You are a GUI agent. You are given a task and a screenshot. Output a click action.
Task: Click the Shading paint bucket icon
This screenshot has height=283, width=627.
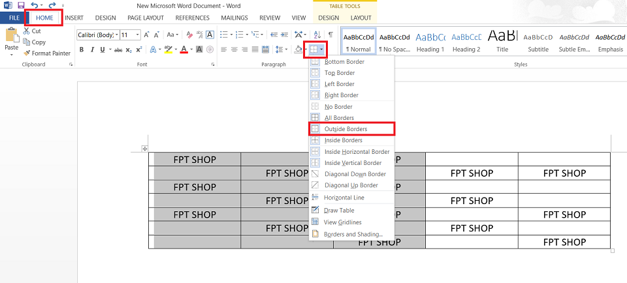click(x=298, y=50)
